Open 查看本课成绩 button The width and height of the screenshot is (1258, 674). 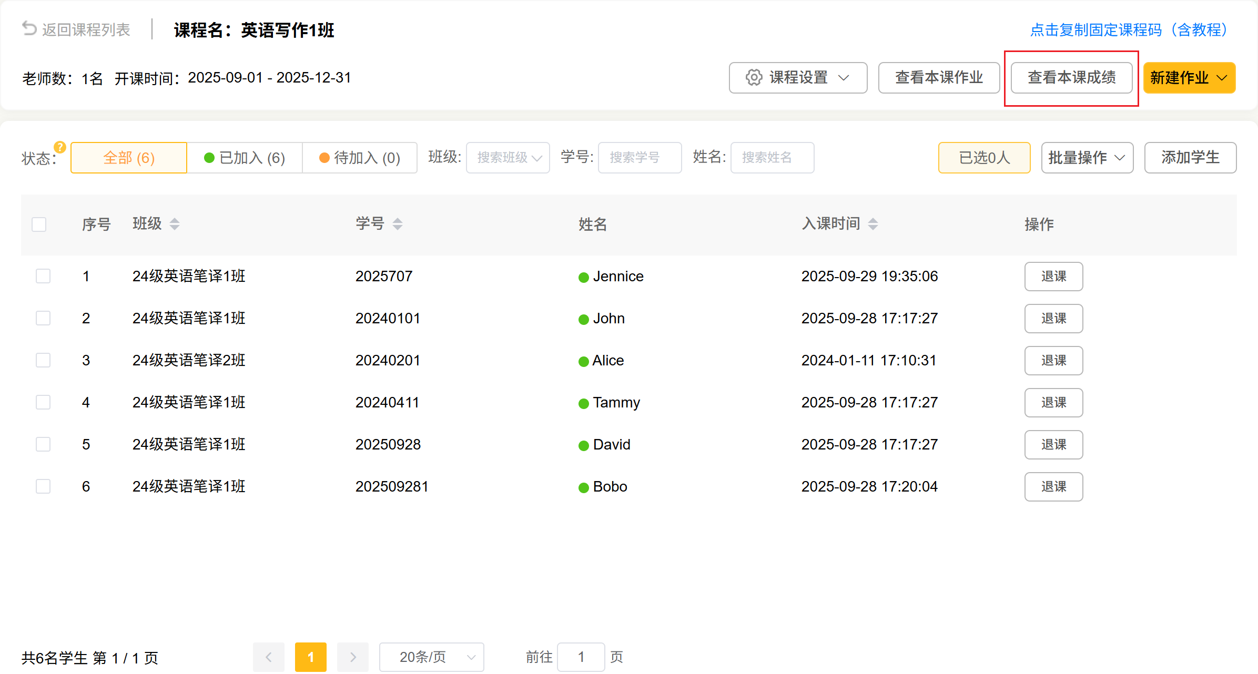[1071, 78]
